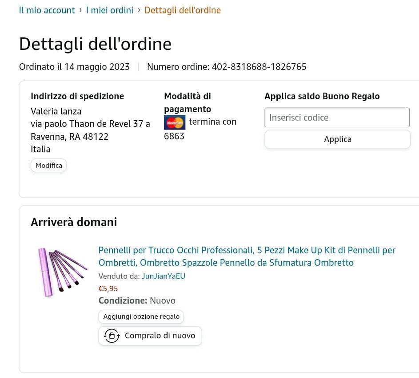
Task: Focus the 'Inserisci codice' gift code field
Action: click(x=337, y=118)
